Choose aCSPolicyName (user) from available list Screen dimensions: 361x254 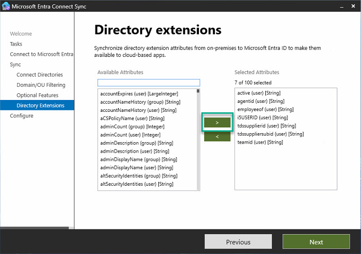tap(132, 118)
